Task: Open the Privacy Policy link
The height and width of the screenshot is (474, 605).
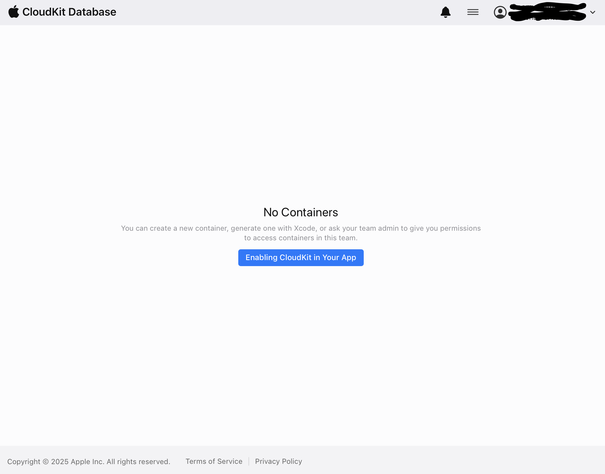Action: pyautogui.click(x=278, y=461)
